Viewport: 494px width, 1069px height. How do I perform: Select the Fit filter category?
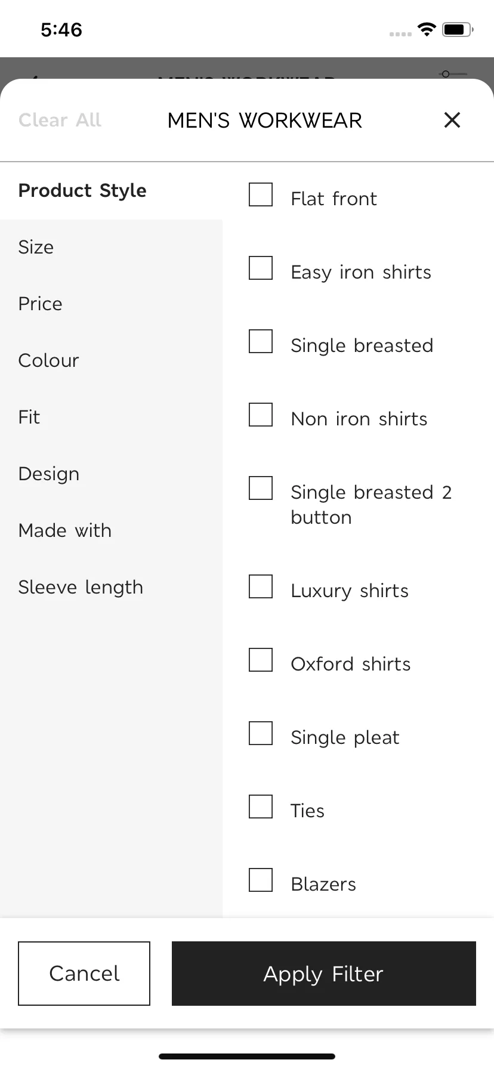coord(111,417)
